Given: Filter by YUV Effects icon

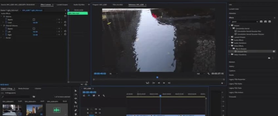Looking at the screenshot, I should tap(270, 22).
